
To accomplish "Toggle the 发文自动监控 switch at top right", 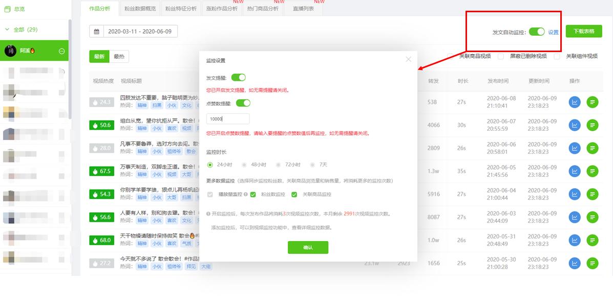I will point(536,31).
